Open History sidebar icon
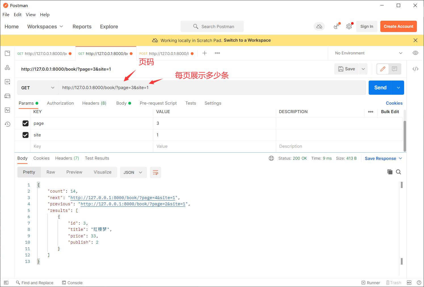Image resolution: width=424 pixels, height=287 pixels. click(x=7, y=124)
